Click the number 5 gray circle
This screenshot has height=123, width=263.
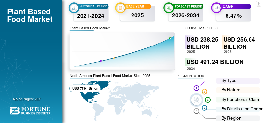pos(196,111)
